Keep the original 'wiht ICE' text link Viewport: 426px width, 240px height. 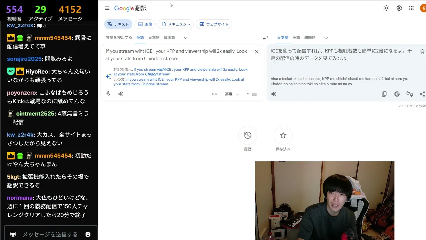pyautogui.click(x=179, y=82)
